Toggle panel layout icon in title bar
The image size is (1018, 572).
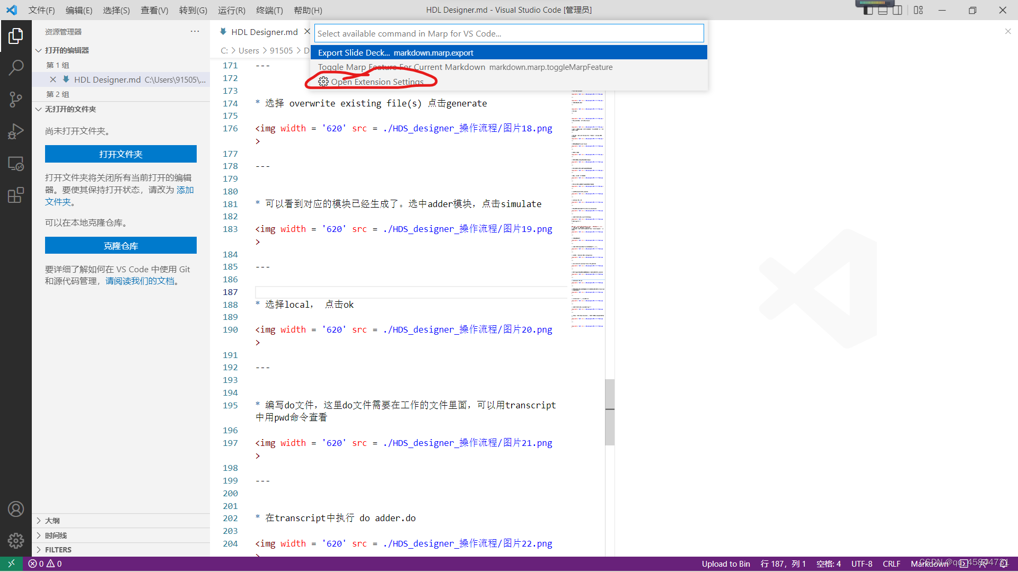pos(882,10)
